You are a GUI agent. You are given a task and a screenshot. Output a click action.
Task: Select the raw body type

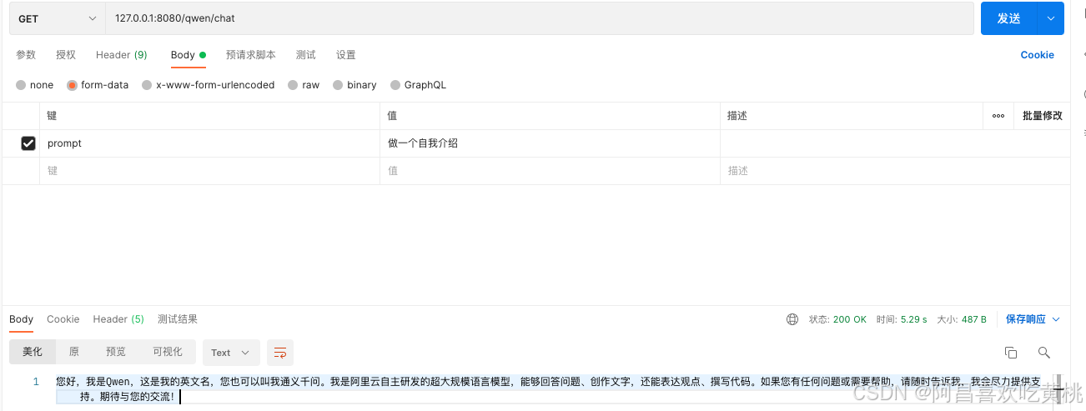[304, 85]
